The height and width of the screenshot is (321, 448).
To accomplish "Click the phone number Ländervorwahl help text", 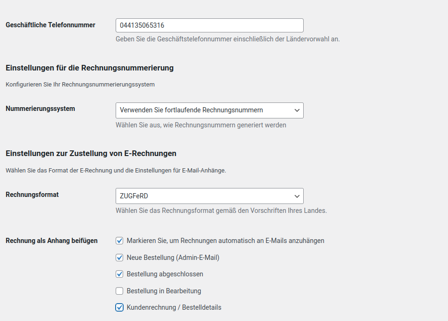I will 228,39.
